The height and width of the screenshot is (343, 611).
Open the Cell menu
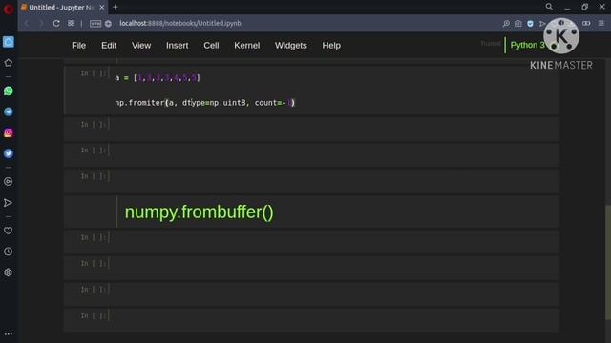tap(211, 46)
